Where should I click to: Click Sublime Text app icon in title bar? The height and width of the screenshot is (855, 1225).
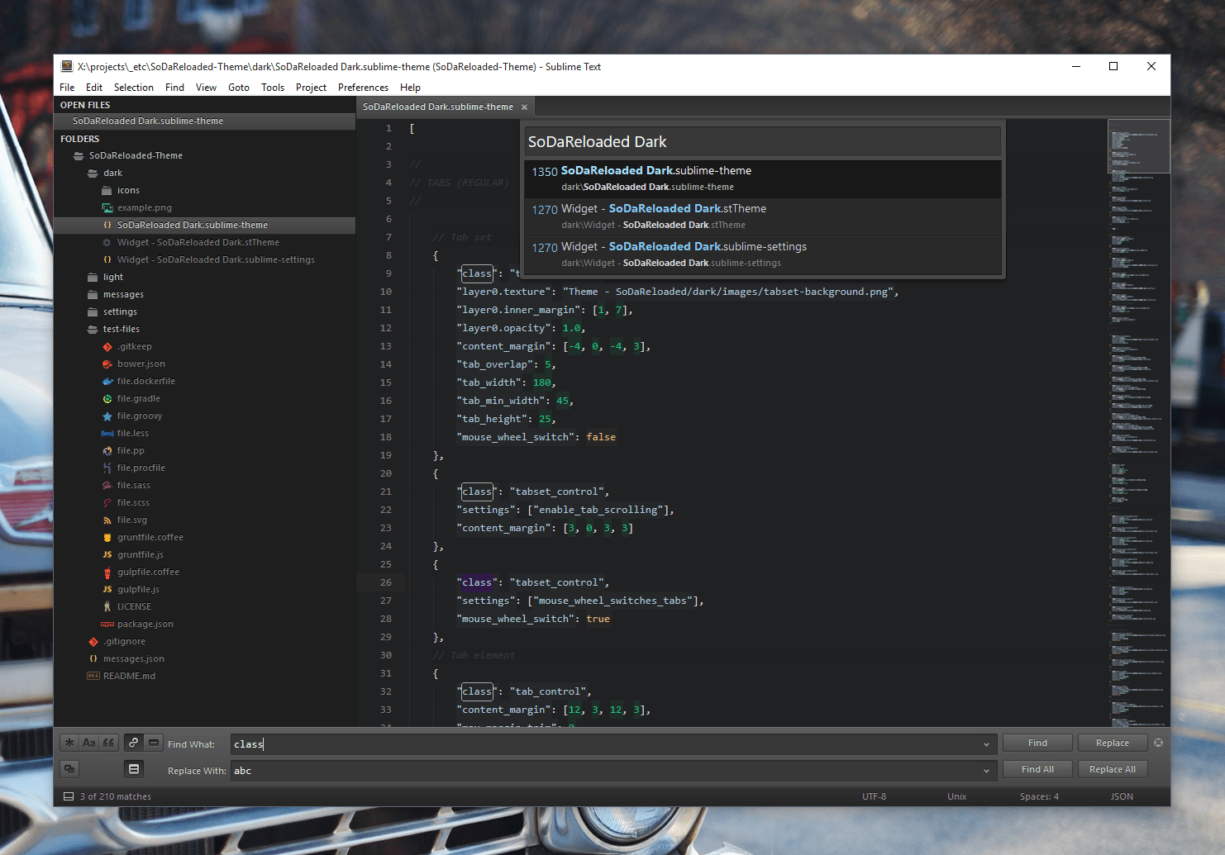[67, 67]
